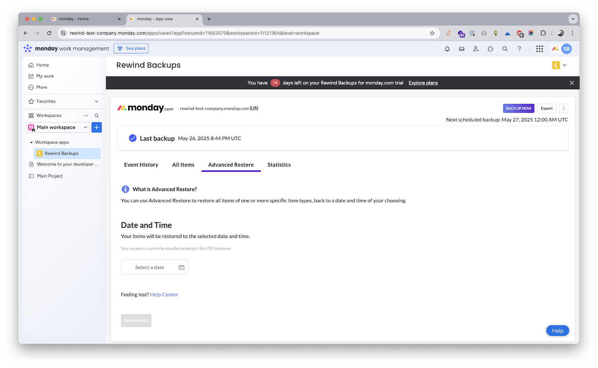The height and width of the screenshot is (368, 598).
Task: Click the blue Help button
Action: pos(558,331)
